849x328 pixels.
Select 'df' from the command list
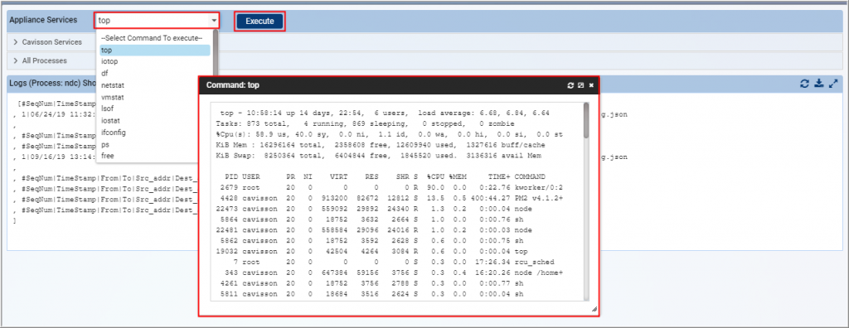[154, 74]
